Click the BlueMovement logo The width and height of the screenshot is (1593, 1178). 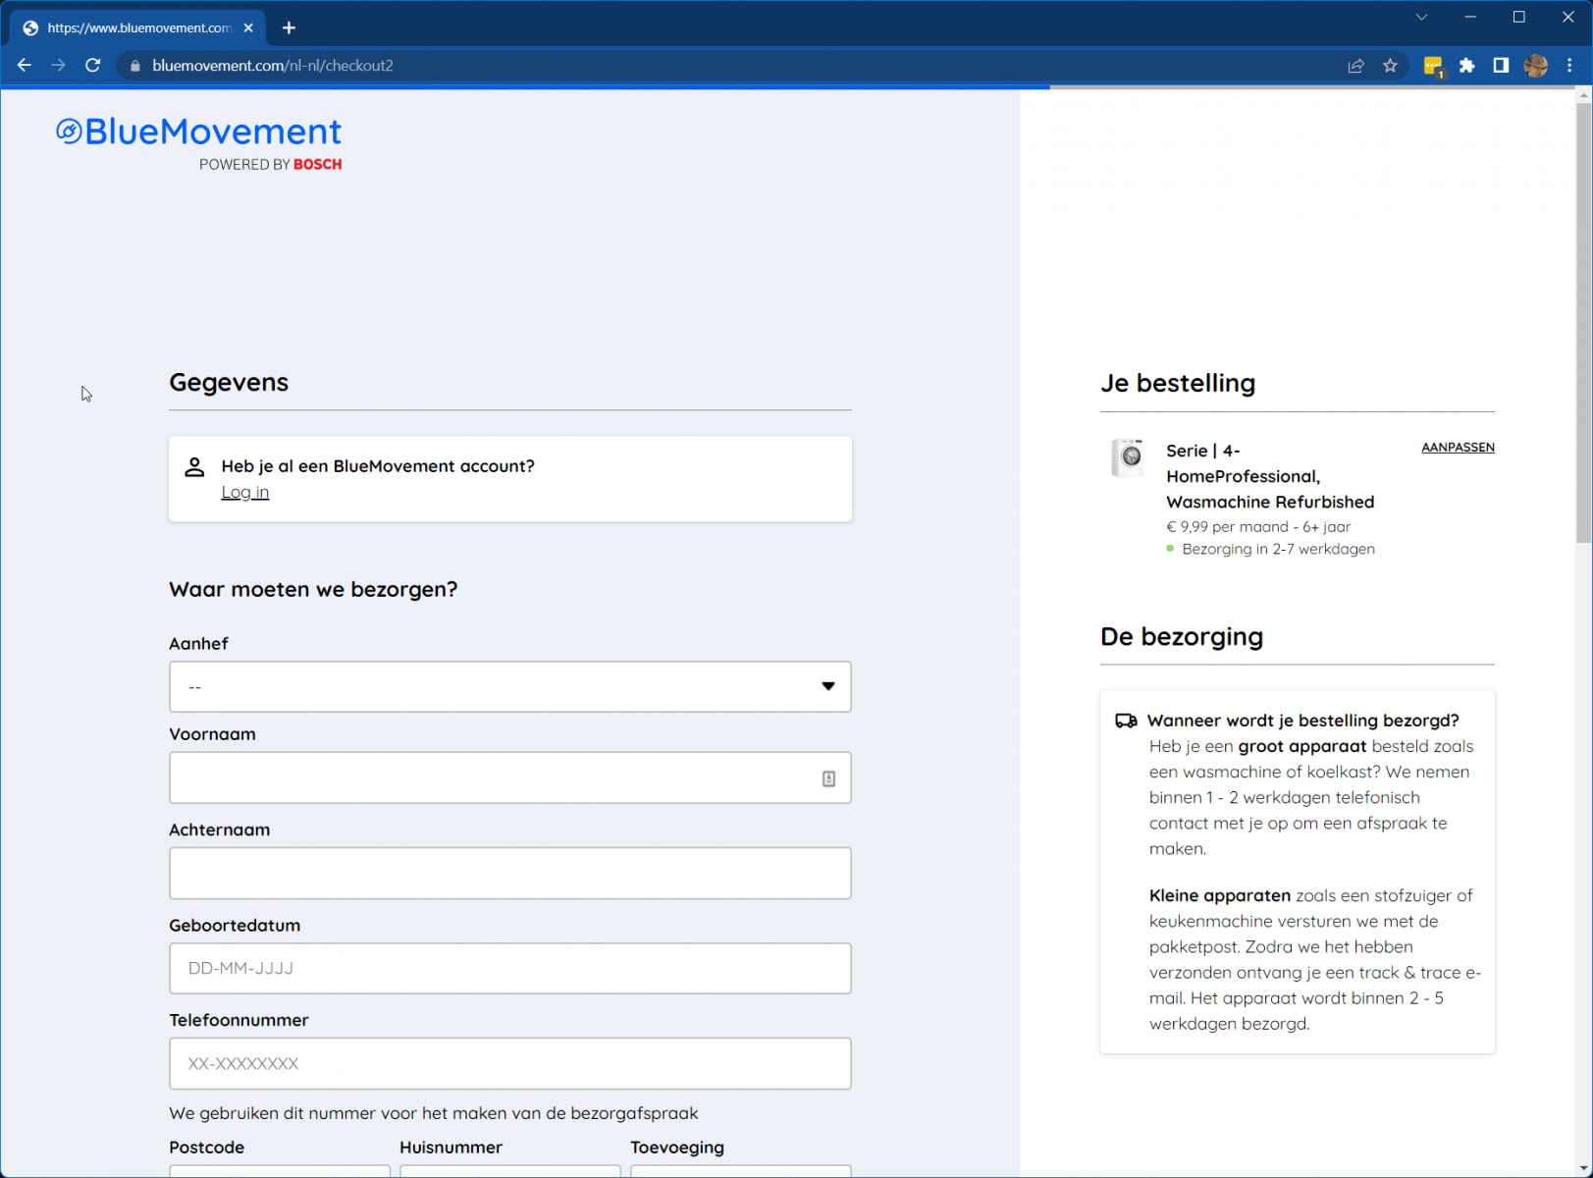click(x=199, y=132)
